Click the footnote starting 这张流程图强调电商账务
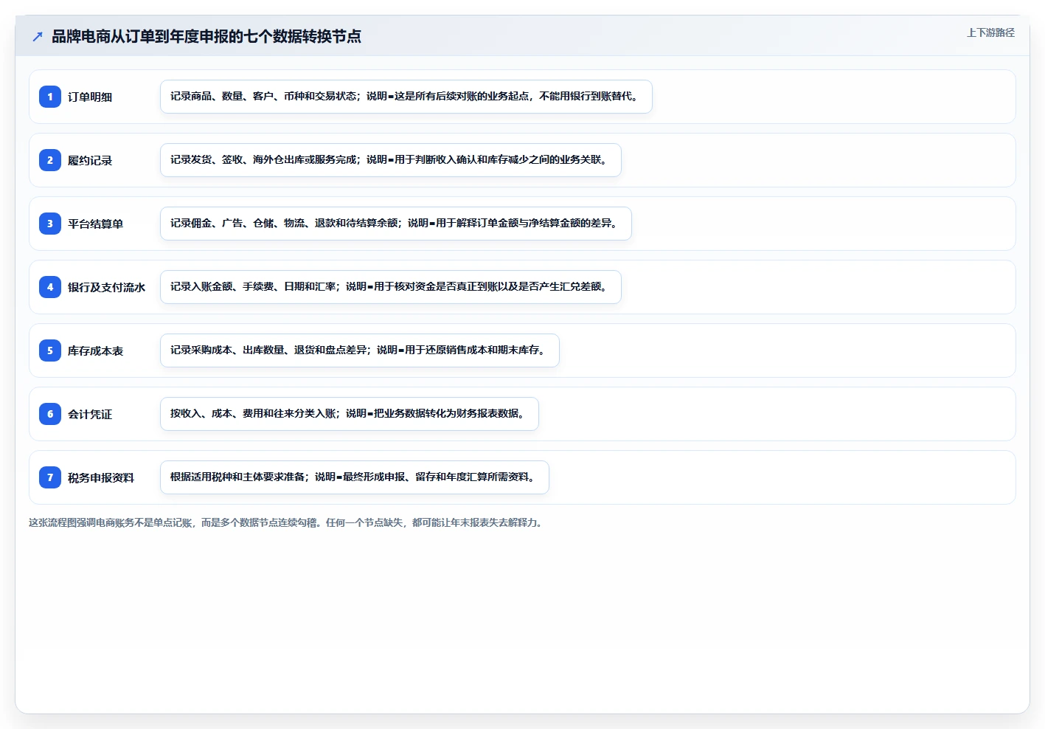Viewport: 1045px width, 729px height. pos(287,522)
